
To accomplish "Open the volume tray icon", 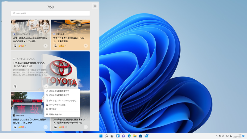I will pos(231,136).
